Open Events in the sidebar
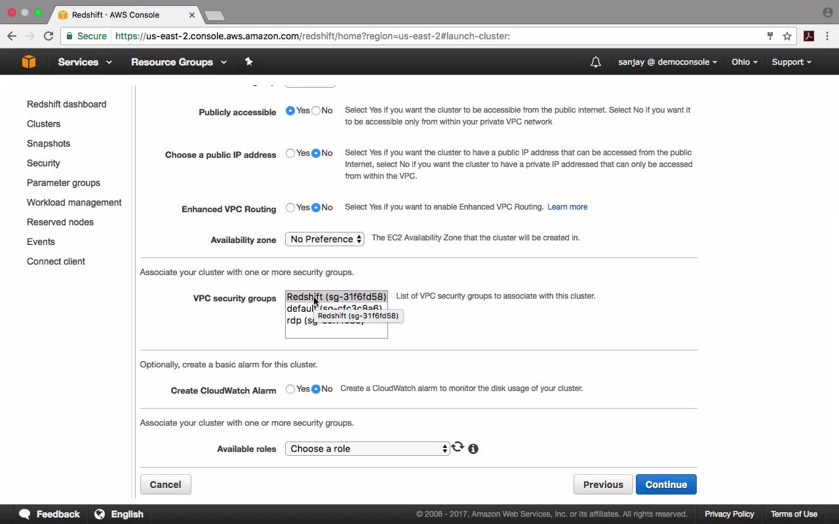Viewport: 839px width, 524px height. pos(41,242)
